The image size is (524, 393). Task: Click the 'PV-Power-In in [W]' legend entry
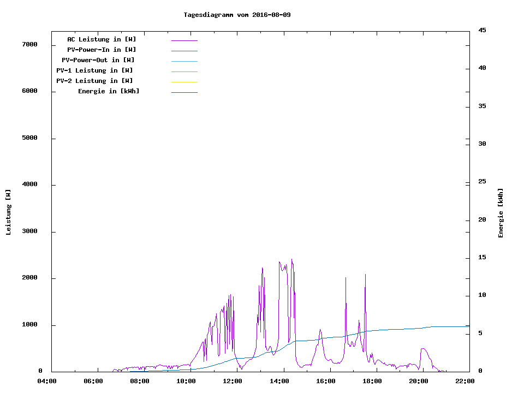coord(102,50)
